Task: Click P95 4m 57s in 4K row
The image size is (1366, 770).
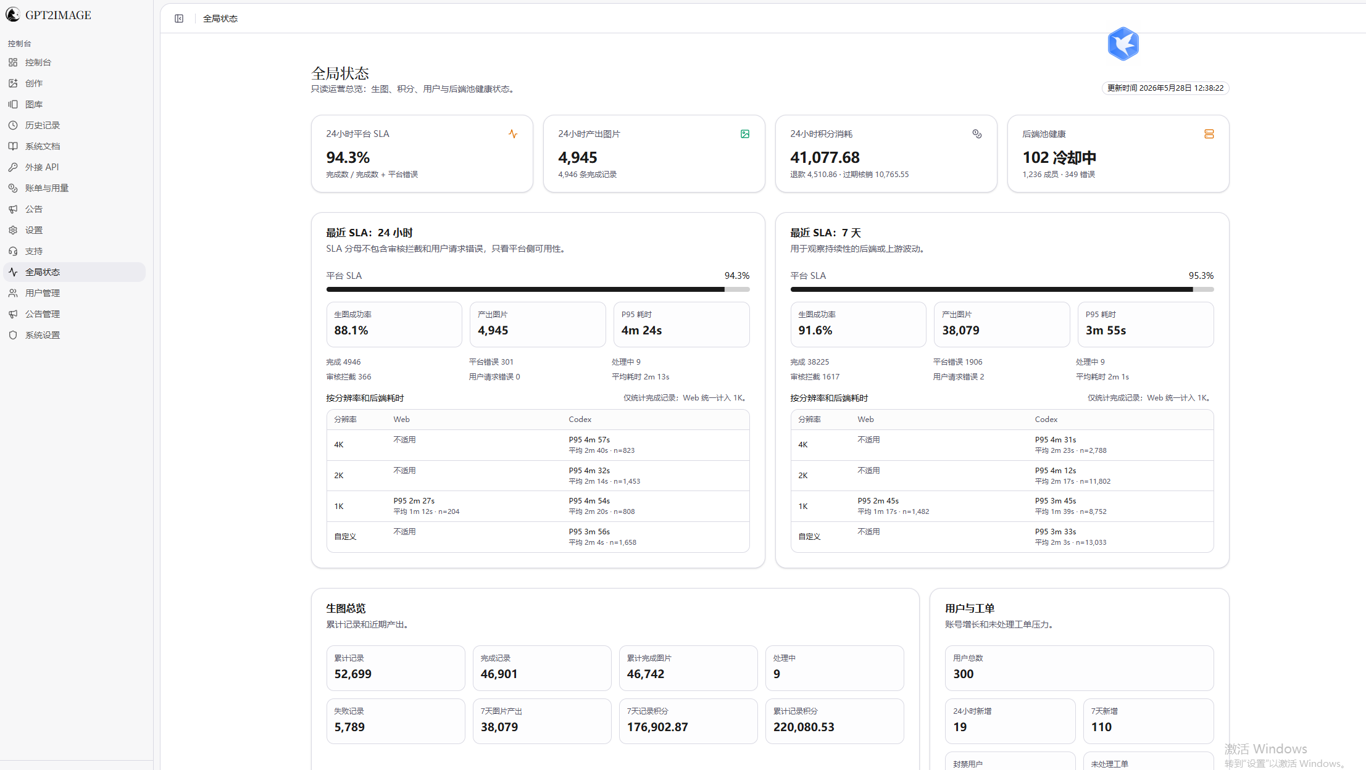Action: pyautogui.click(x=589, y=440)
